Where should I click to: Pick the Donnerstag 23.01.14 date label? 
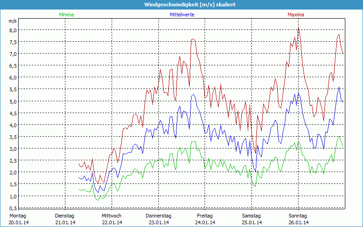158,219
